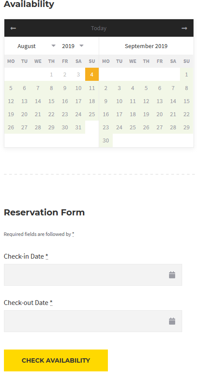Select August 22 on calendar
This screenshot has height=374, width=197.
click(51, 114)
